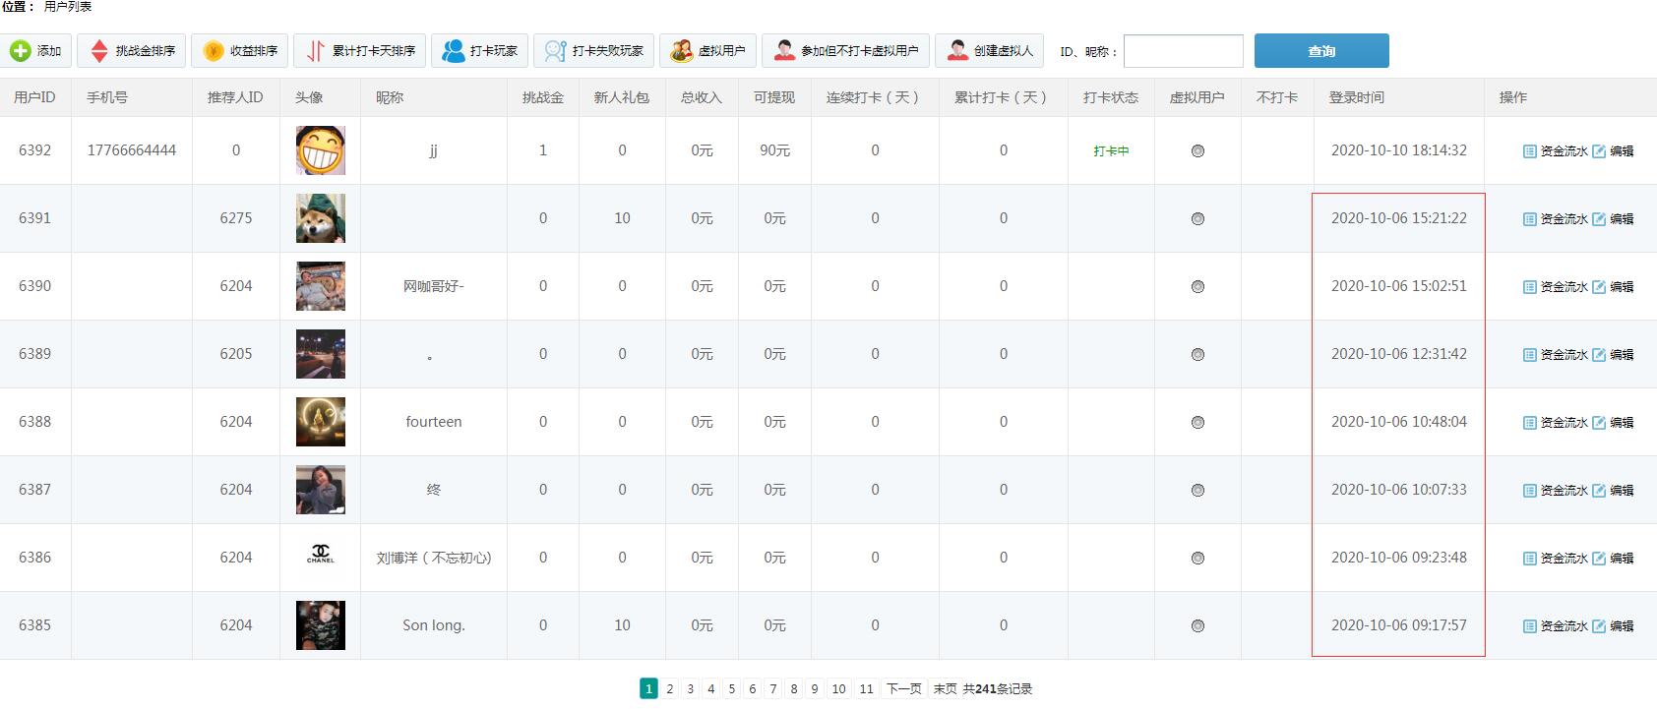1657x709 pixels.
Task: Toggle 虚拟用户 radio for user 6385
Action: 1197,626
